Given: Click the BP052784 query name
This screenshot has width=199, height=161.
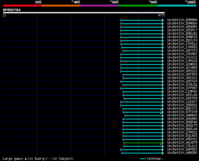Looking at the screenshot, I should (12, 10).
